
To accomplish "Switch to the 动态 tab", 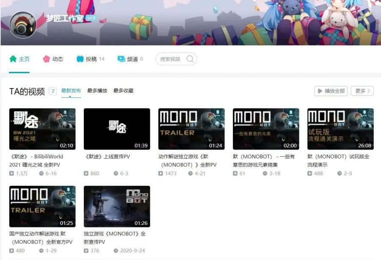I will (x=53, y=59).
